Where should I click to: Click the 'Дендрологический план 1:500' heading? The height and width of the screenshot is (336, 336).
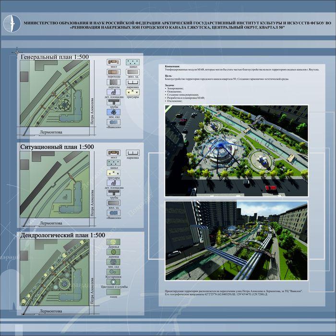[x=62, y=235]
